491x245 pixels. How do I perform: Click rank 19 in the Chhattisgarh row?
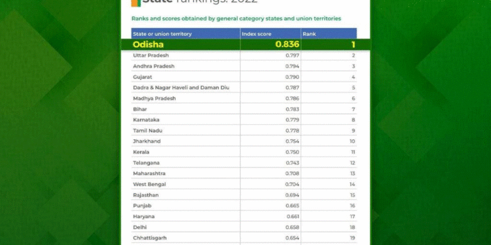point(352,238)
